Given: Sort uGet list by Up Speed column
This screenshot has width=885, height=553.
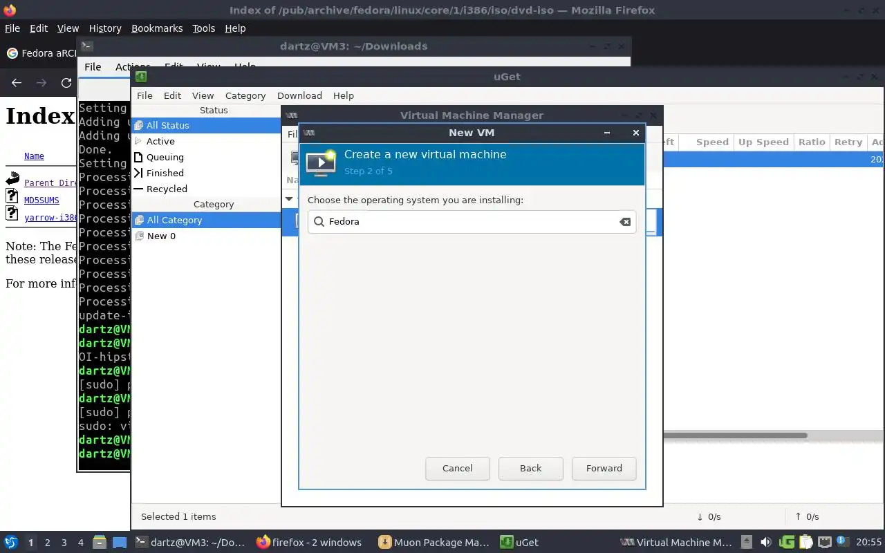Looking at the screenshot, I should coord(763,142).
